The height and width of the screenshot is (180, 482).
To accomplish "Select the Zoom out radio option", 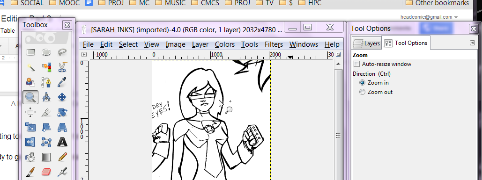I will (363, 92).
